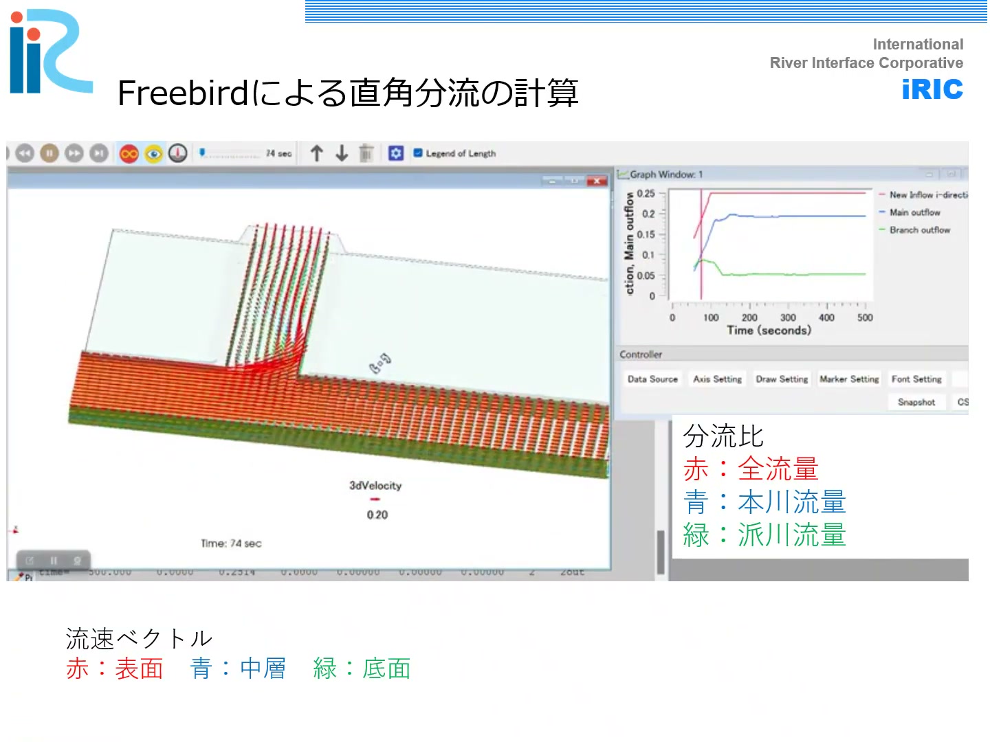Click the Draw Setting button
Image resolution: width=990 pixels, height=742 pixels.
click(x=782, y=379)
